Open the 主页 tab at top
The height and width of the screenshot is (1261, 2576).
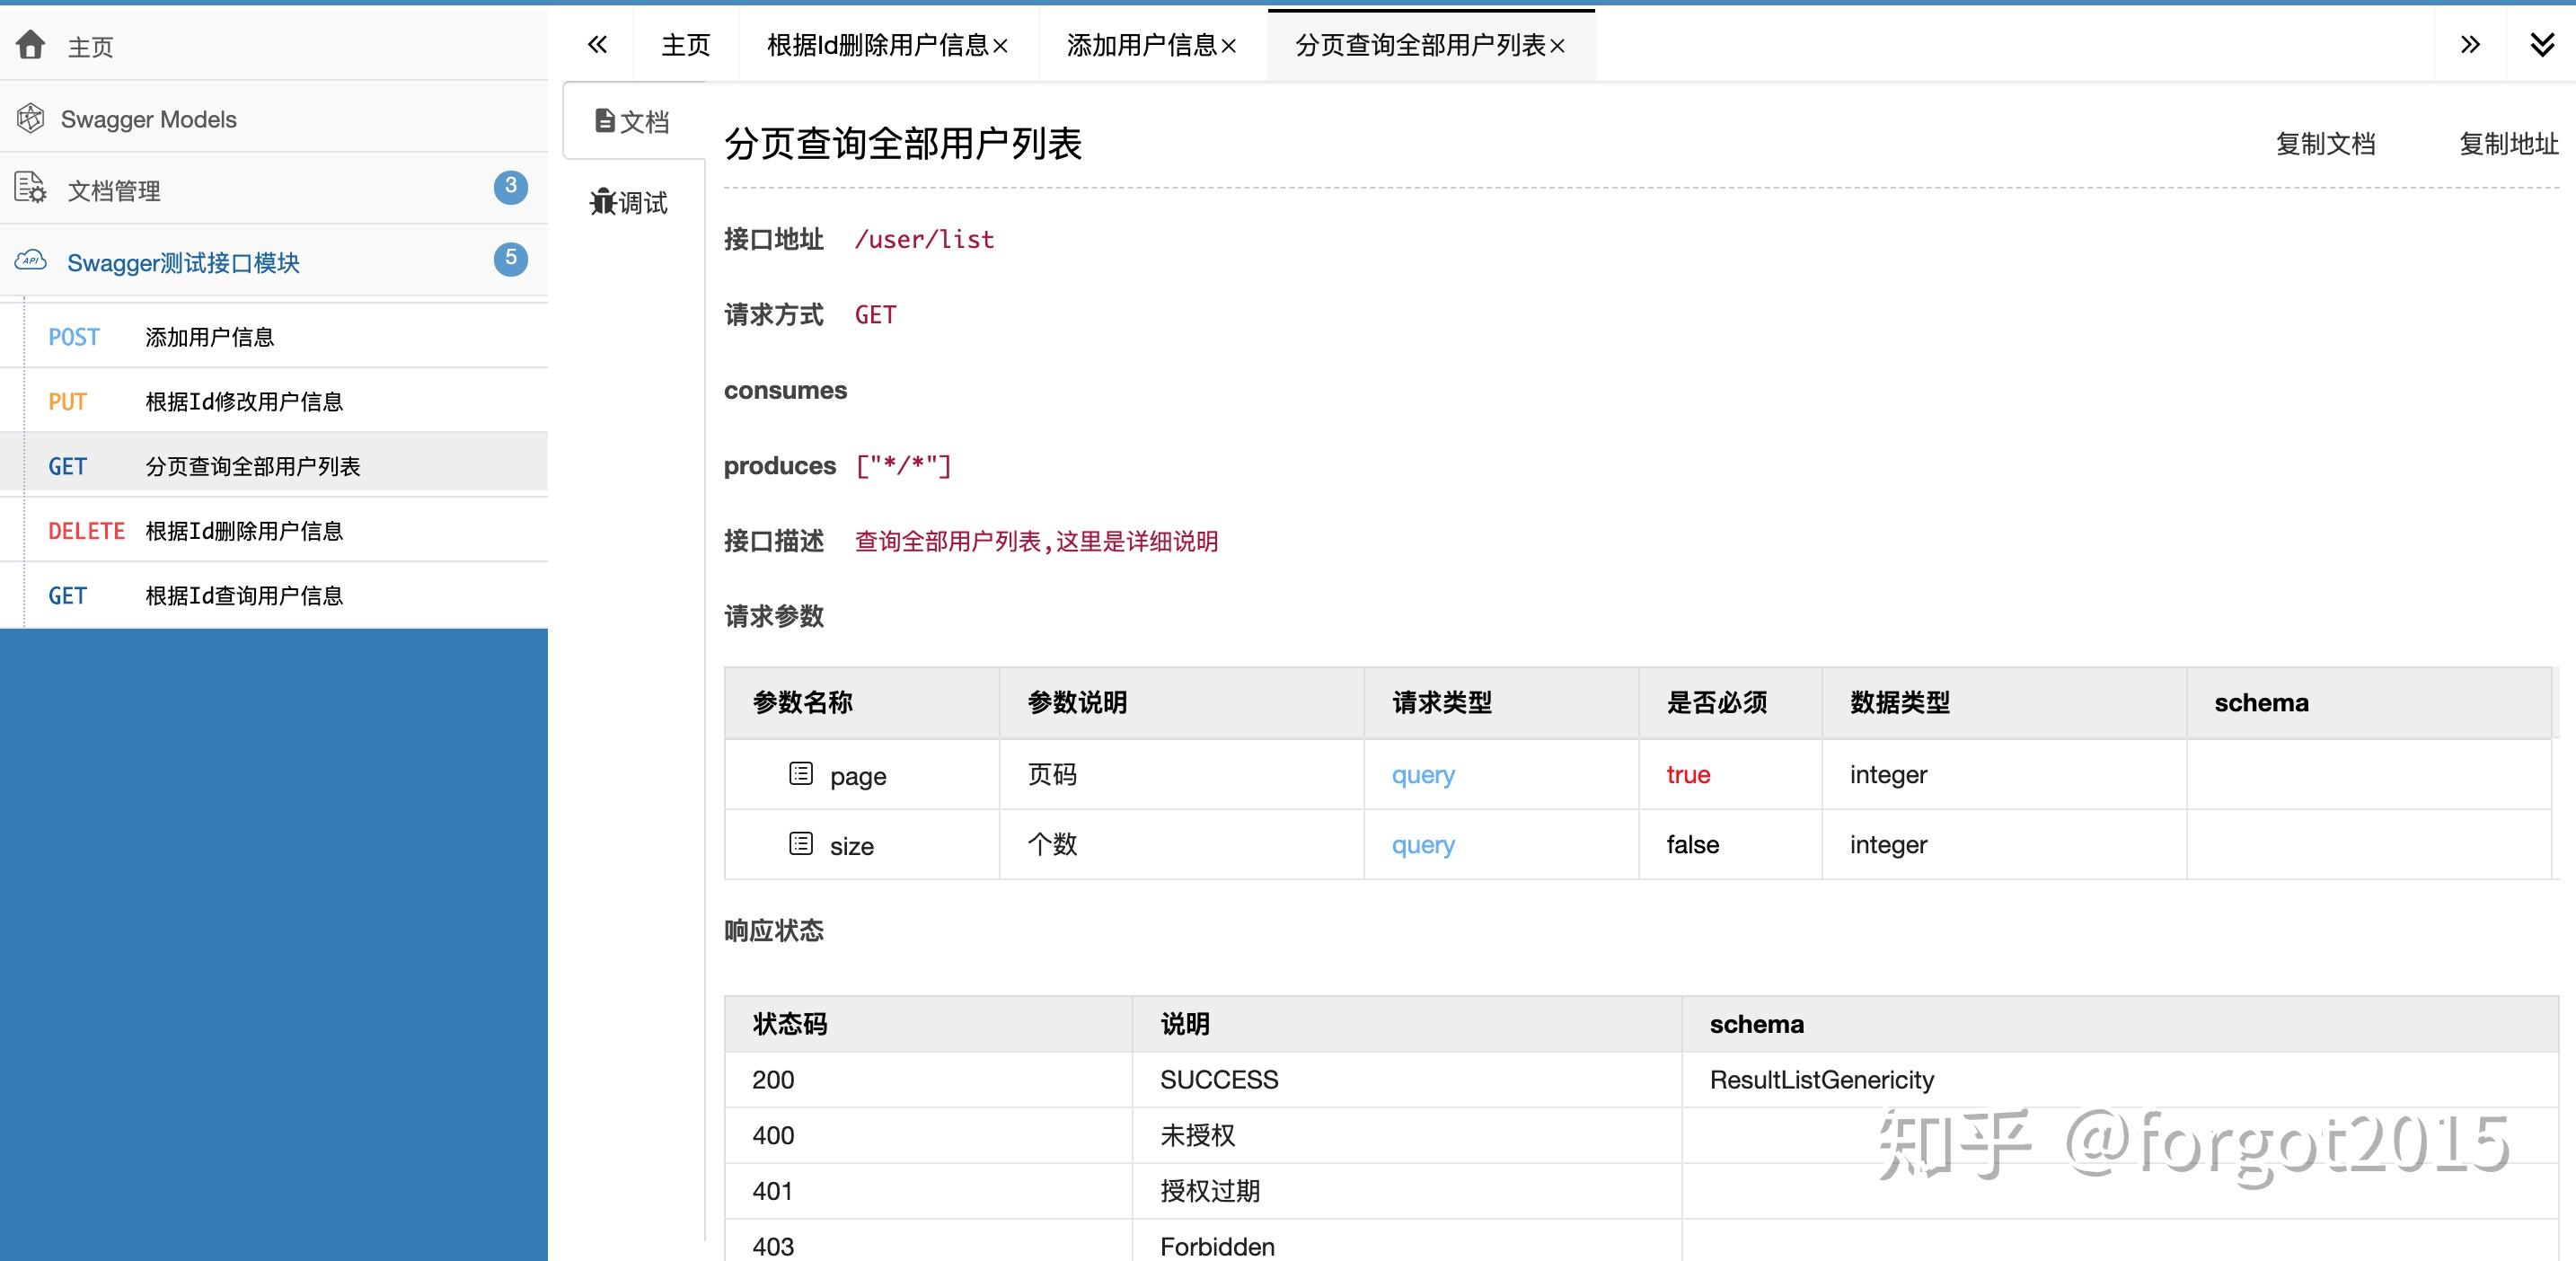[x=684, y=45]
